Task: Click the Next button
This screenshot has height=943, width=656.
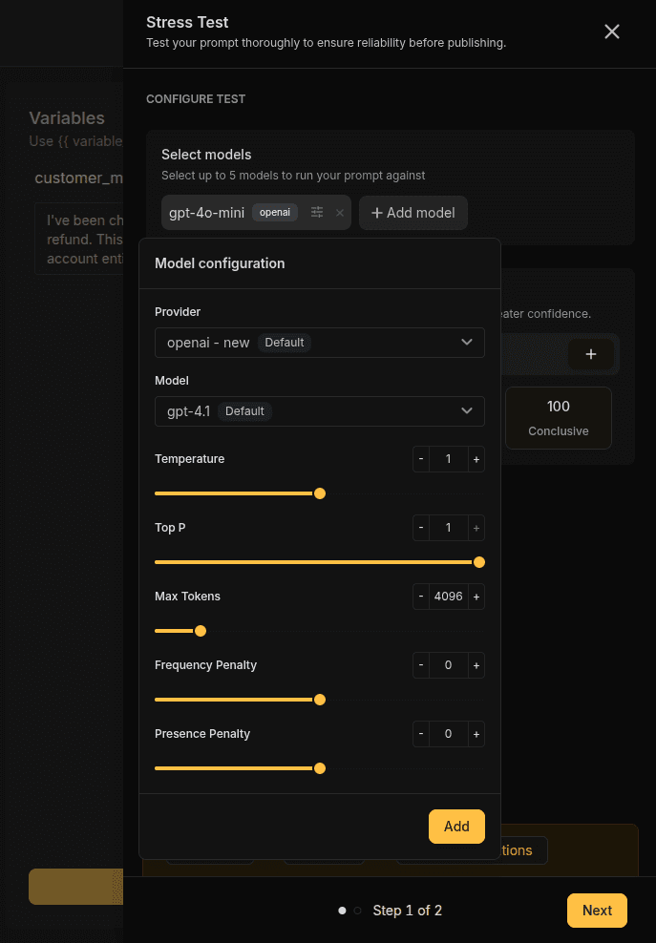Action: point(597,911)
